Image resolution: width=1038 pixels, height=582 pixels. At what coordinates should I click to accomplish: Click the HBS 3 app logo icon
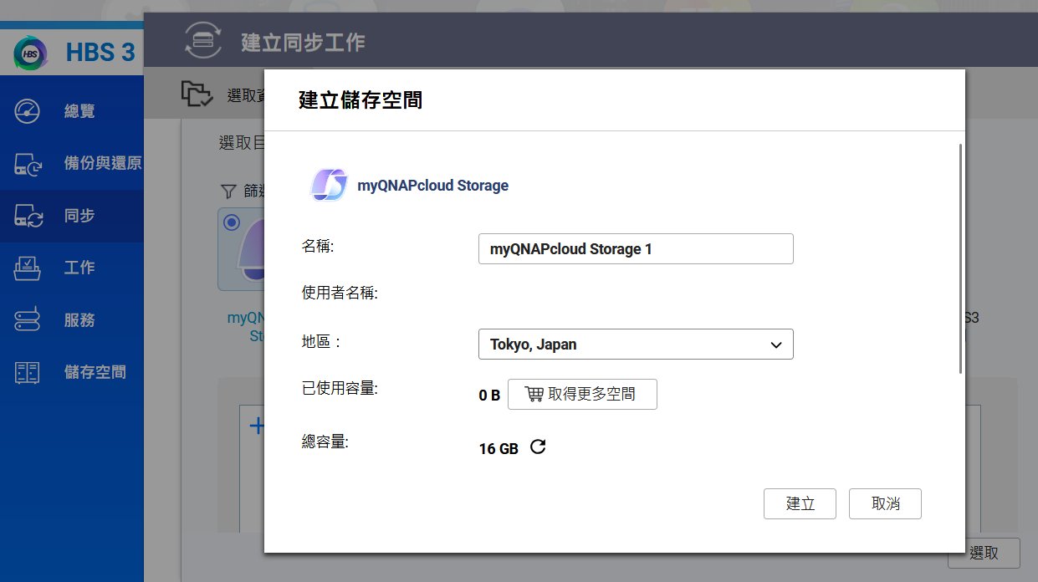coord(31,53)
